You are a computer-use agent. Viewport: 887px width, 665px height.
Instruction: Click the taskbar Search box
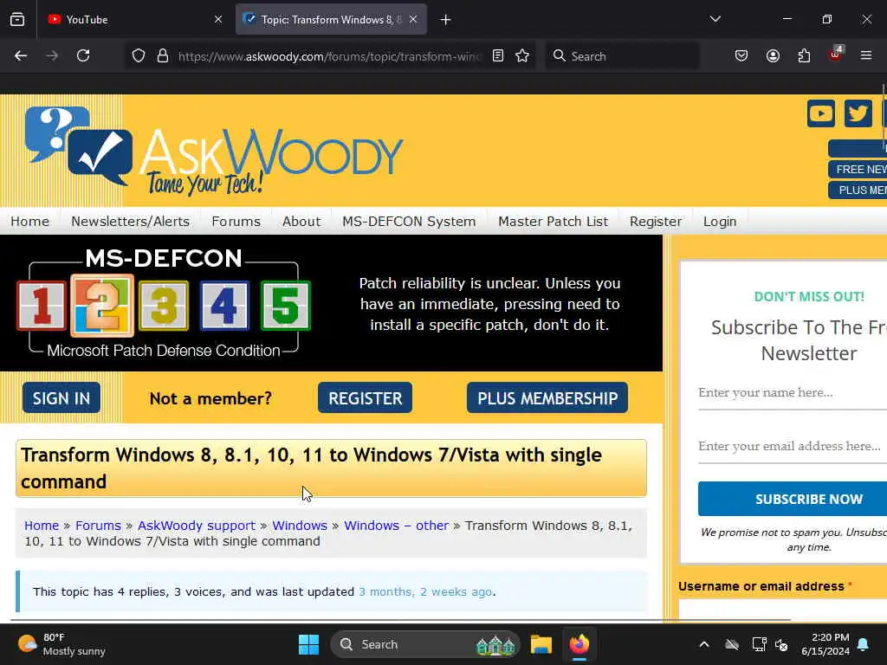click(x=424, y=644)
